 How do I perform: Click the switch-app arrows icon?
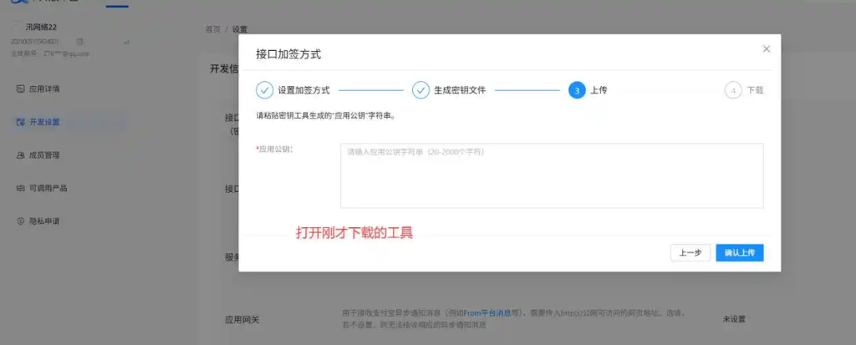click(x=126, y=41)
